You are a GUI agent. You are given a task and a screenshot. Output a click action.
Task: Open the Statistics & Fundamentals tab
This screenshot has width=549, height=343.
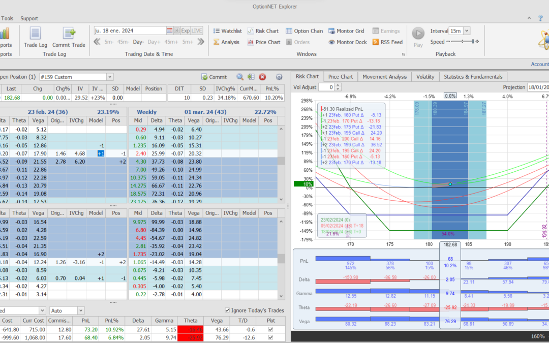click(x=473, y=77)
